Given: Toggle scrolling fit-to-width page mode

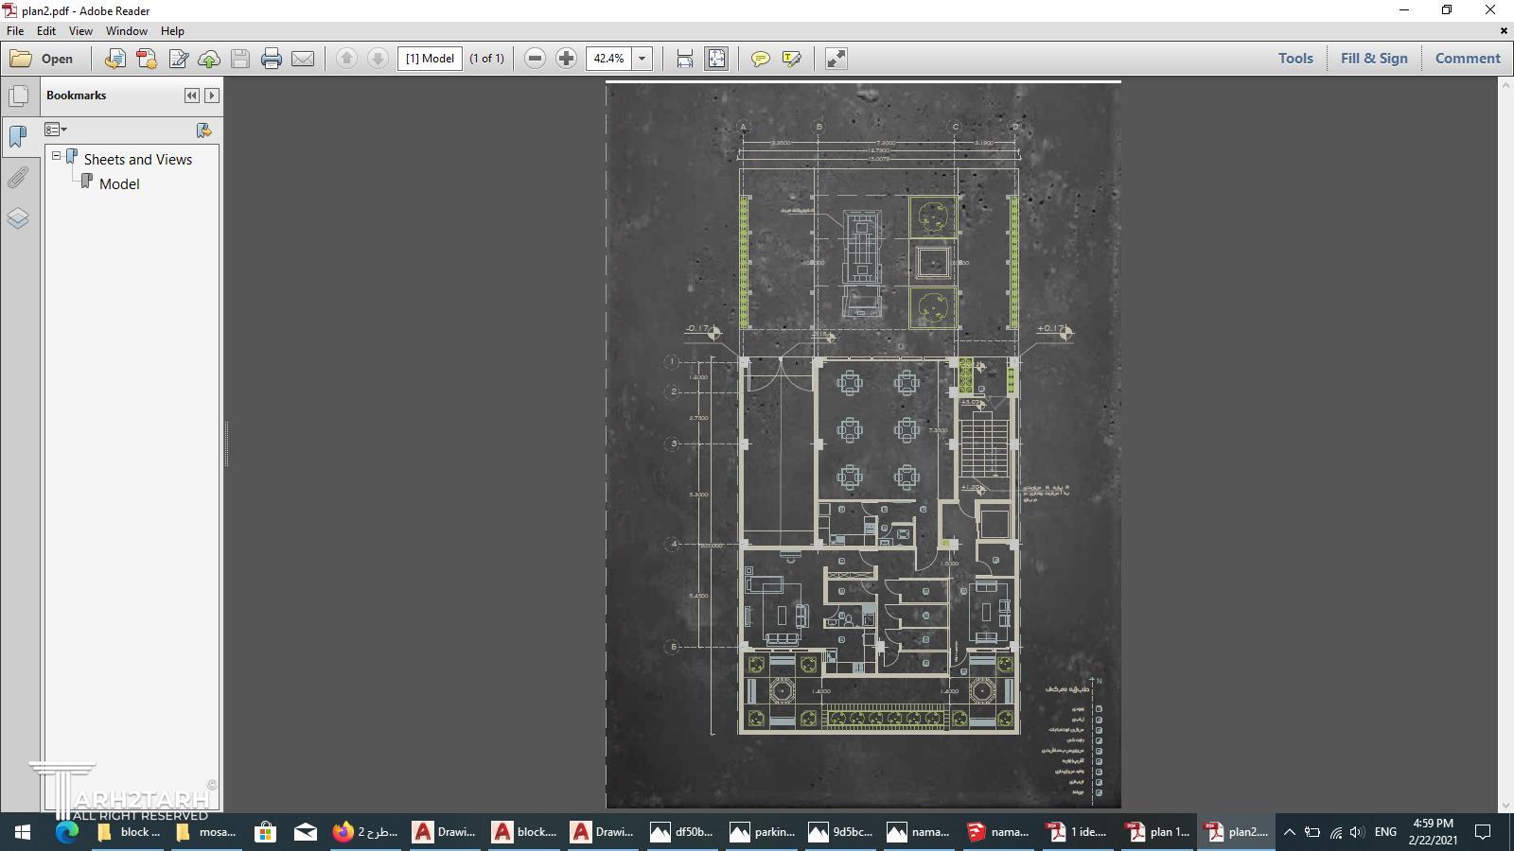Looking at the screenshot, I should 685,59.
